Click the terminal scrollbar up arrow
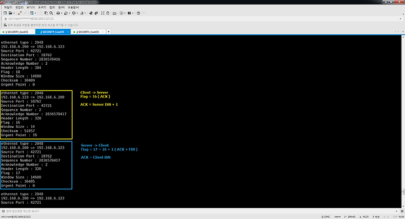405x219 pixels. click(x=403, y=37)
